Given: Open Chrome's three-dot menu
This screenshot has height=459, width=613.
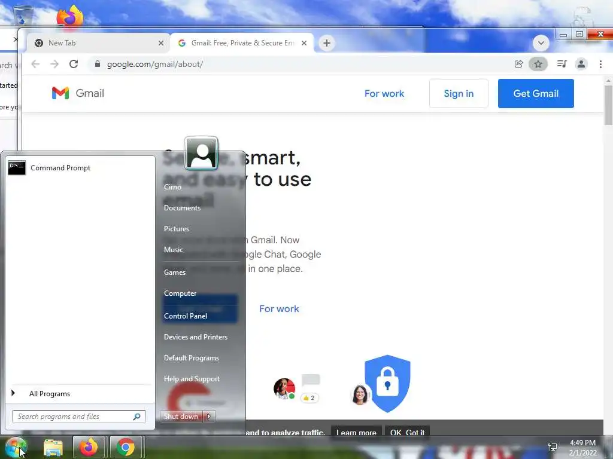Looking at the screenshot, I should tap(601, 64).
